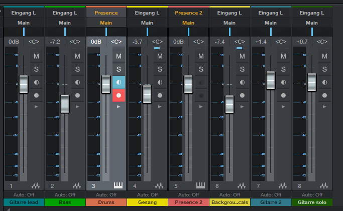Expand channel arrow on Bass strip
The height and width of the screenshot is (211, 343).
[x=77, y=107]
